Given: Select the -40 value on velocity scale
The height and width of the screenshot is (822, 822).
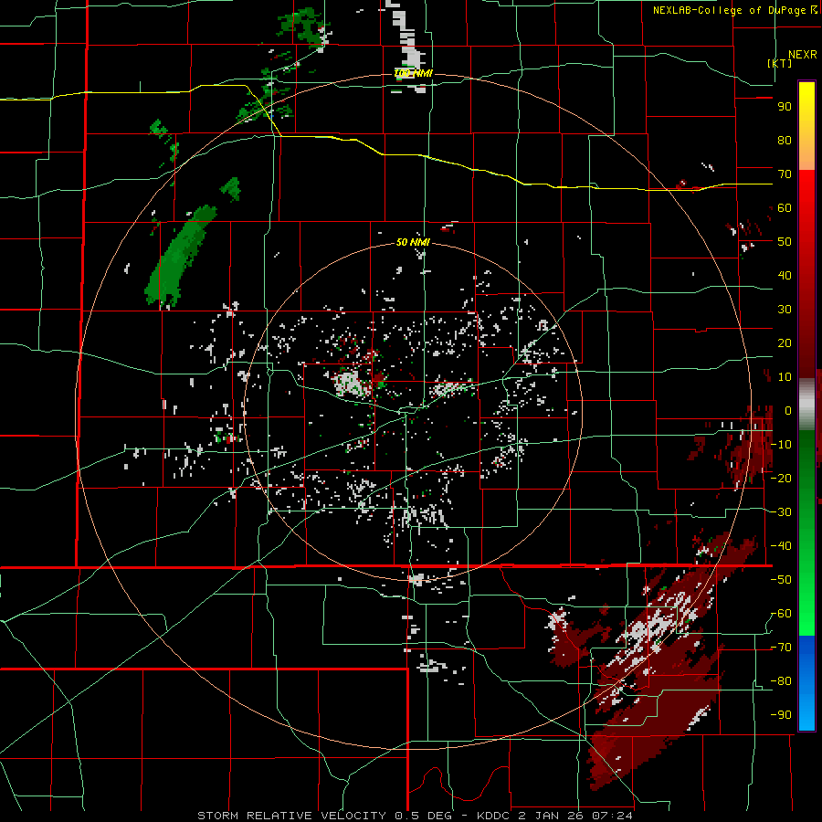Looking at the screenshot, I should (x=781, y=546).
